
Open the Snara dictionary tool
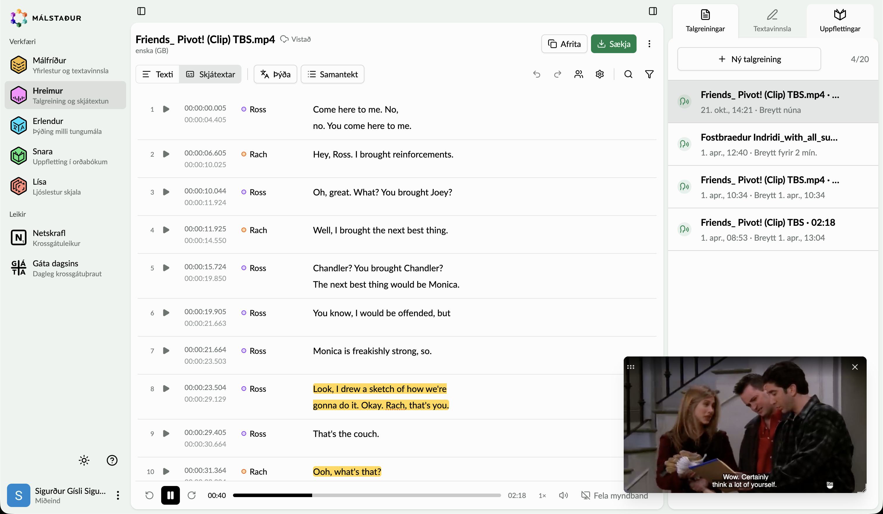(x=65, y=156)
